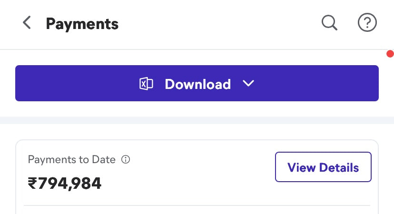The width and height of the screenshot is (394, 214).
Task: Click the word Details on the outlined button
Action: 339,167
